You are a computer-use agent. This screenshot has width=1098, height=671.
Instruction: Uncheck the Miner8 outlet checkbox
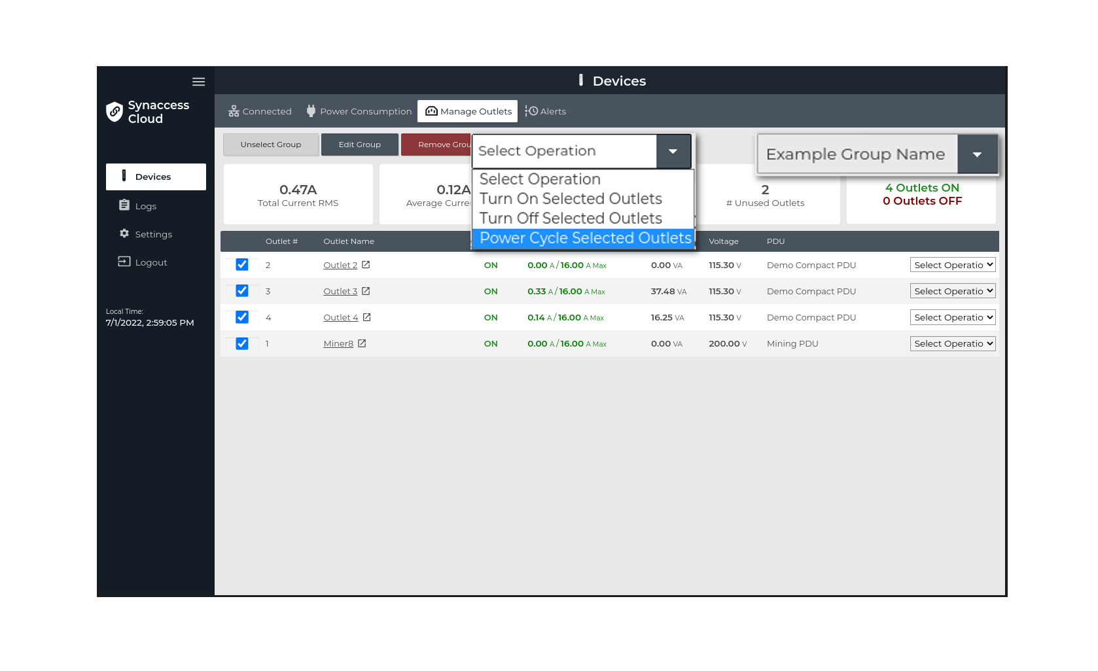(242, 343)
